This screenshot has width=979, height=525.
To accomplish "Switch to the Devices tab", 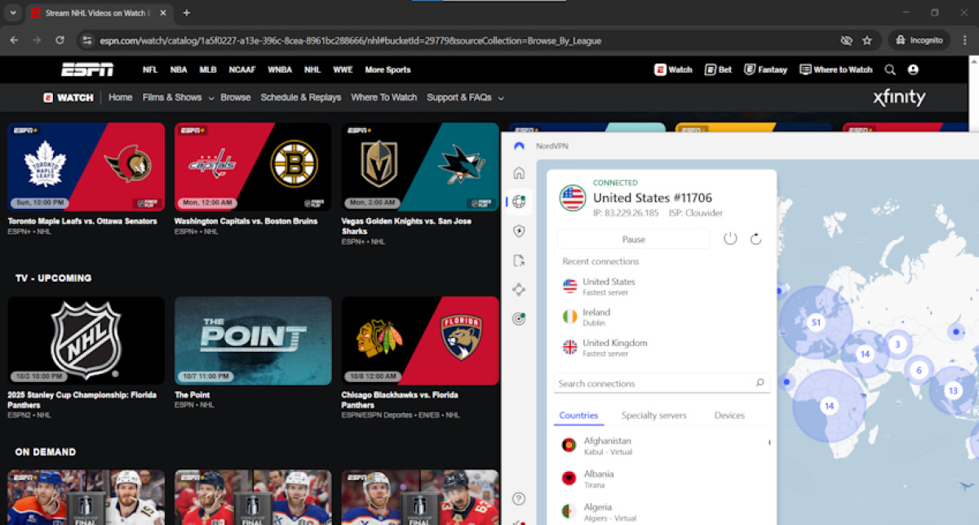I will point(729,416).
